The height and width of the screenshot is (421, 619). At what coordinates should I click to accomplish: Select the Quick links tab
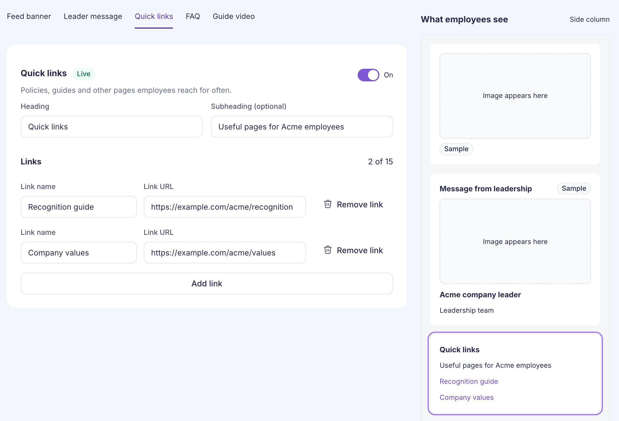(x=154, y=16)
